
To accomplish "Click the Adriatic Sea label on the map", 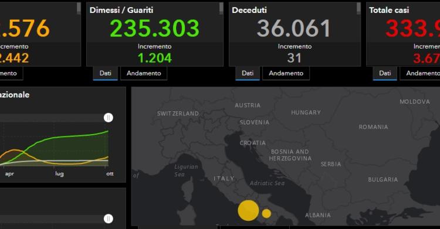I will 267,183.
